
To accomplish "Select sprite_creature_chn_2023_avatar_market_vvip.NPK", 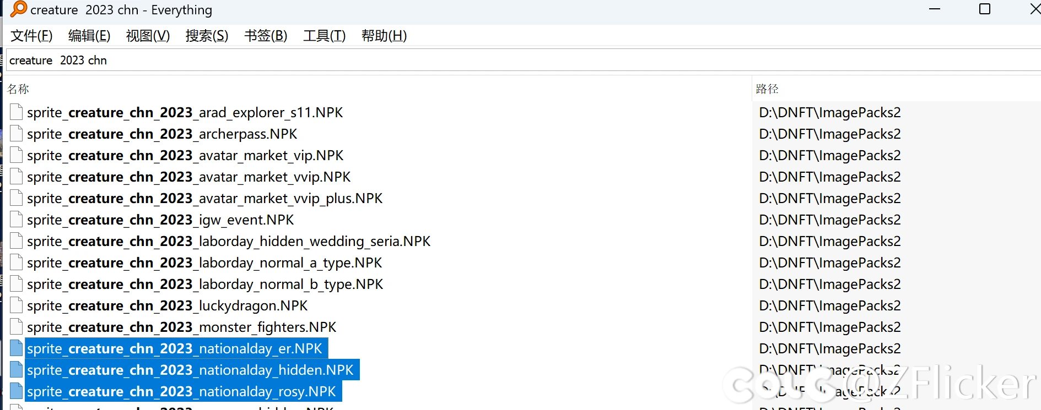I will [188, 177].
